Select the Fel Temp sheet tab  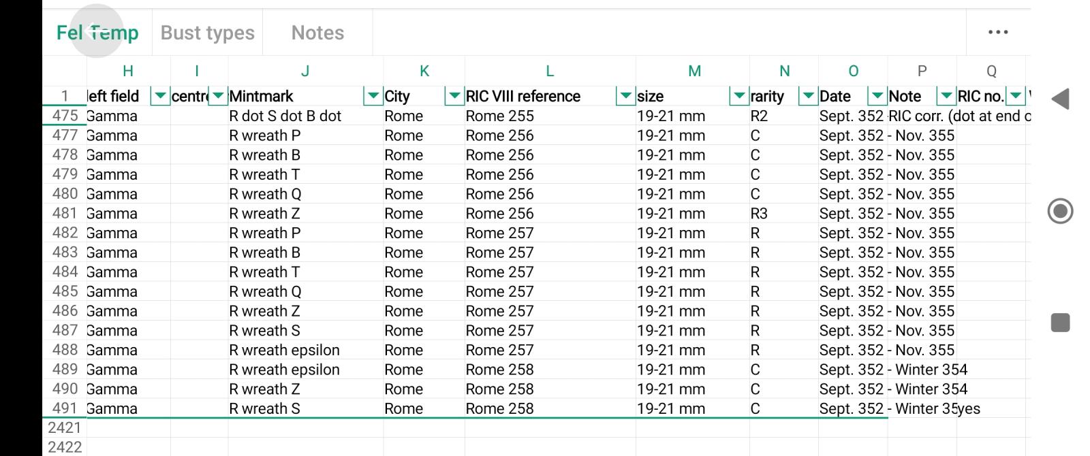pyautogui.click(x=97, y=33)
